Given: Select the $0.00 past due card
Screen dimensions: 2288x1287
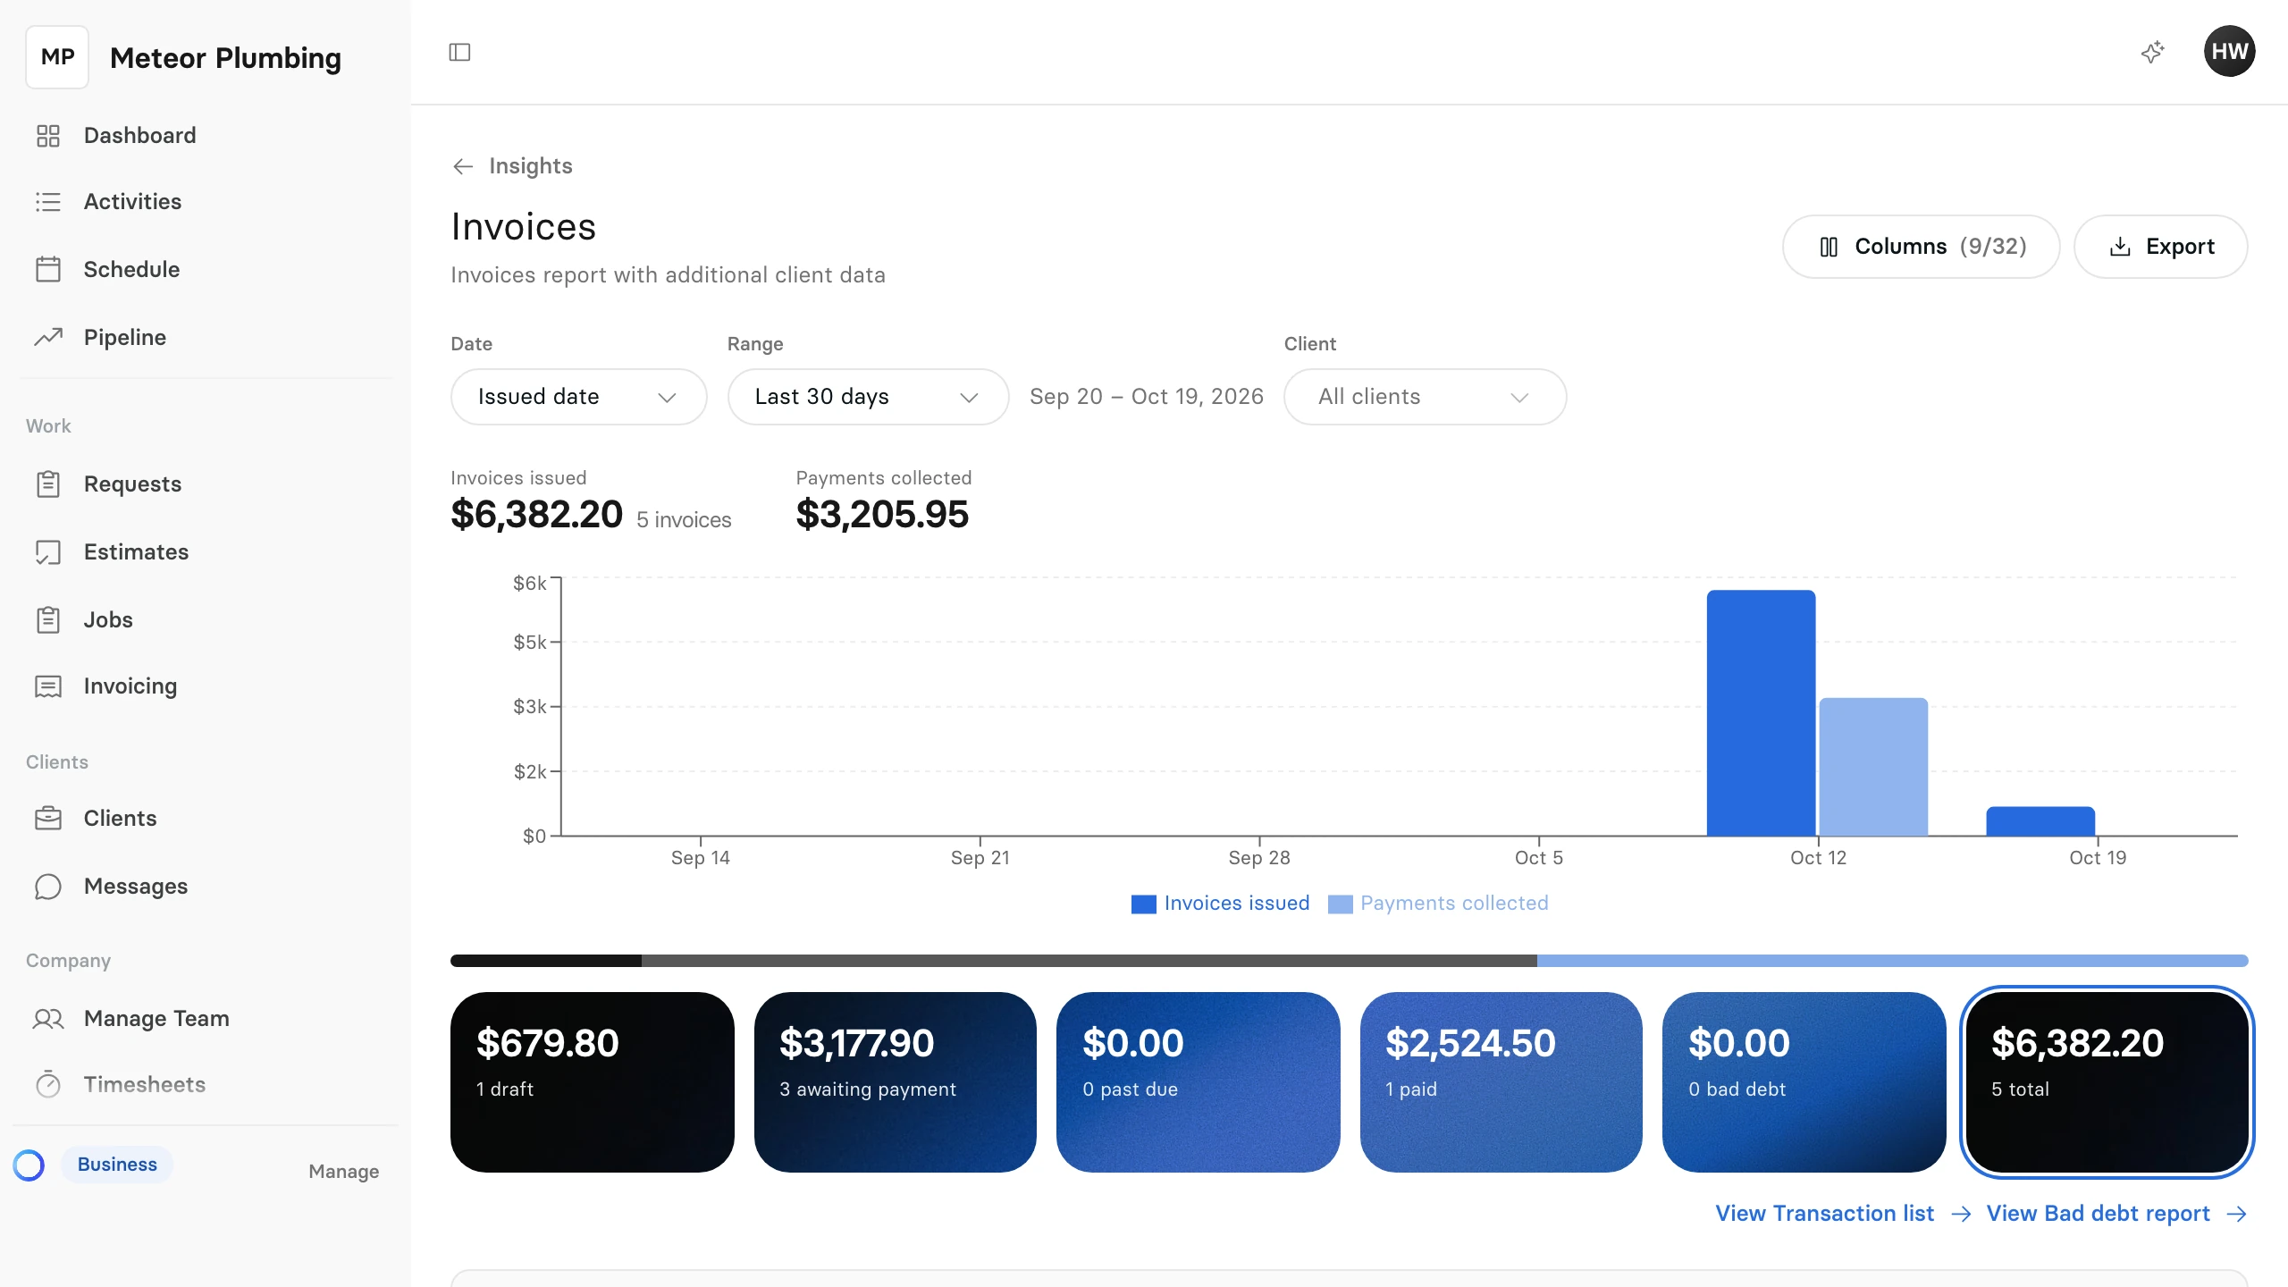Looking at the screenshot, I should (1198, 1081).
